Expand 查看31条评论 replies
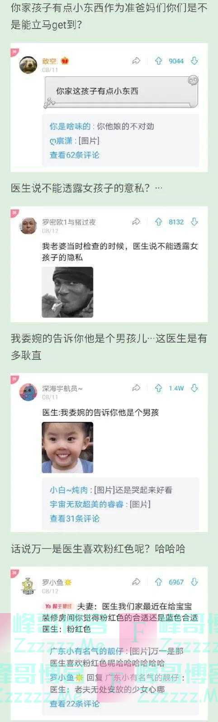Screen dimensions: 218x722 pos(74,519)
